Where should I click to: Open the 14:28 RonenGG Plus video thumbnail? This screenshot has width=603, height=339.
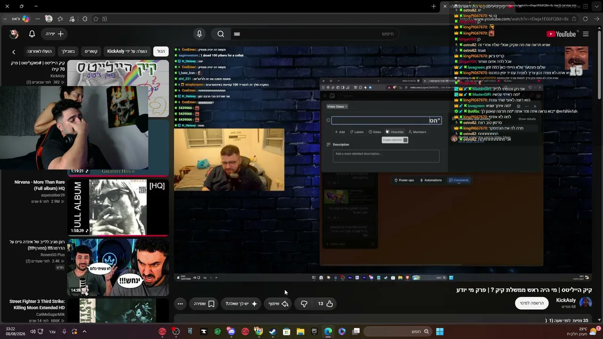tap(118, 267)
